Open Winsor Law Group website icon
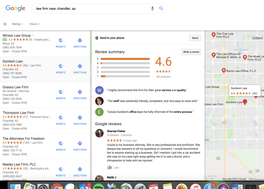This screenshot has height=189, width=264. (61, 40)
